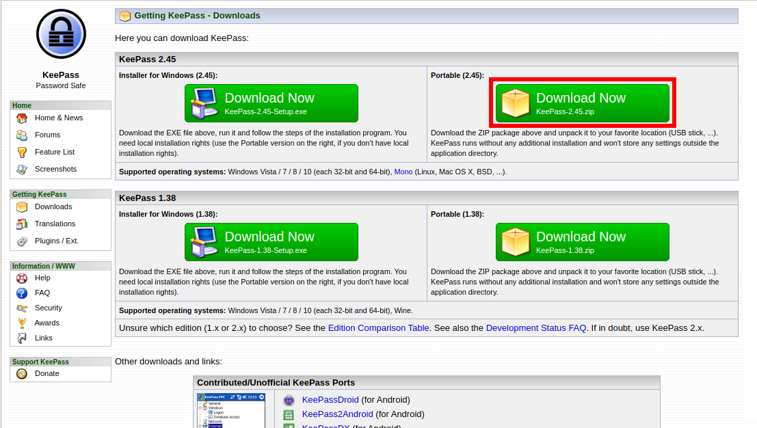This screenshot has width=757, height=428.
Task: Follow the Mono link
Action: [x=403, y=172]
